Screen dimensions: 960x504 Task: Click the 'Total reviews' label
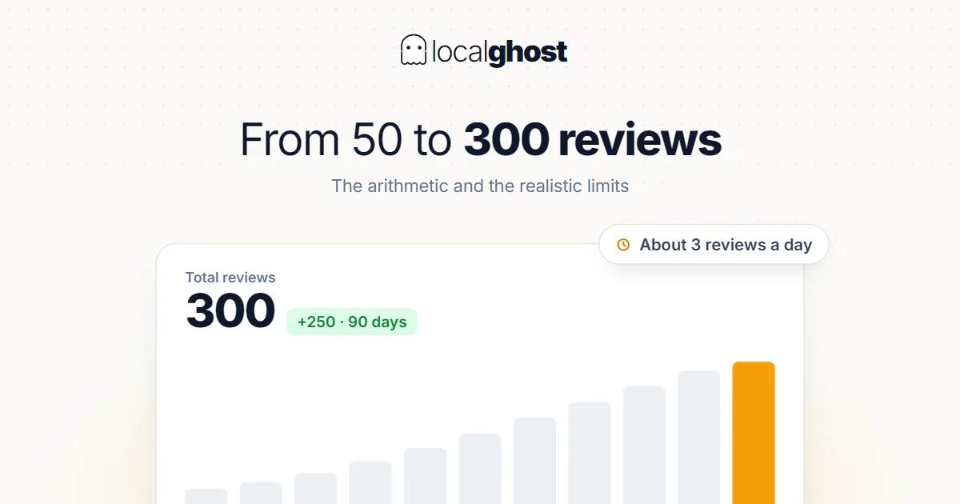(230, 278)
